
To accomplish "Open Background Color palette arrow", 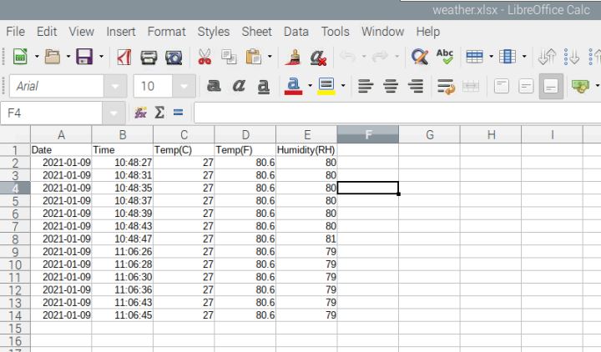I will (x=343, y=86).
